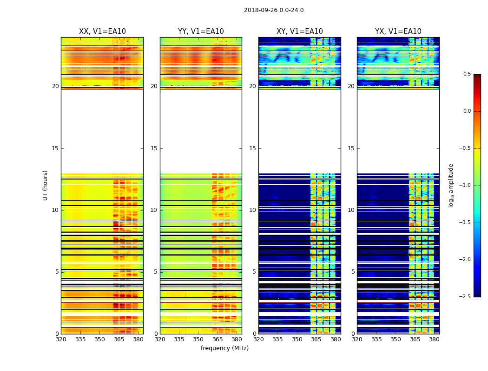Click the log10 amplitude colorbar label
This screenshot has width=488, height=371.
(x=451, y=185)
